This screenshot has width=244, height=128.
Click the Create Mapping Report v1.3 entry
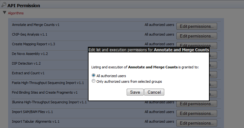33,44
